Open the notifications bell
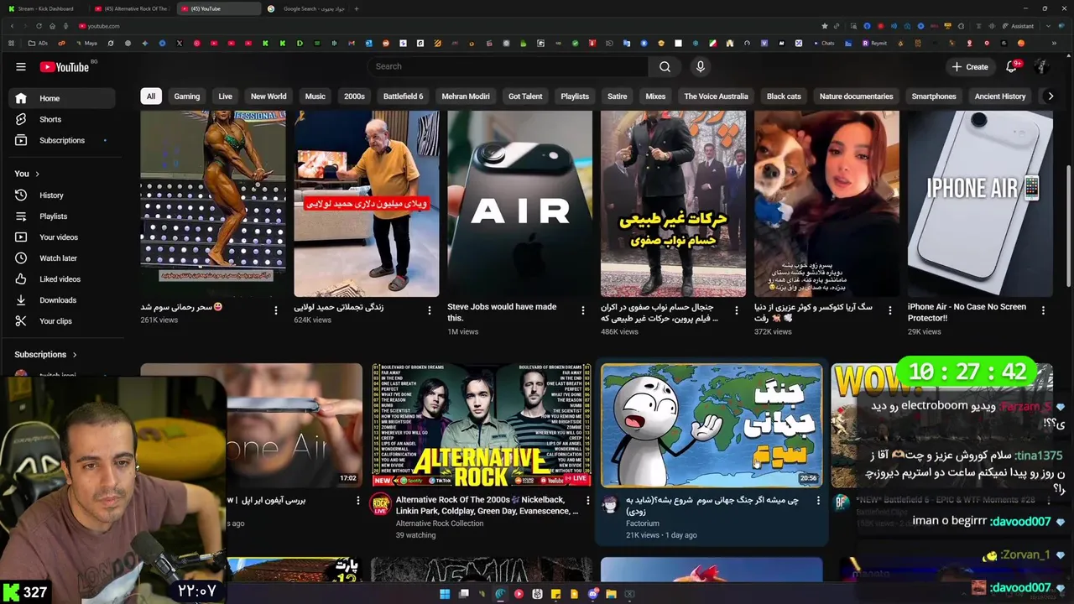 [x=1012, y=66]
